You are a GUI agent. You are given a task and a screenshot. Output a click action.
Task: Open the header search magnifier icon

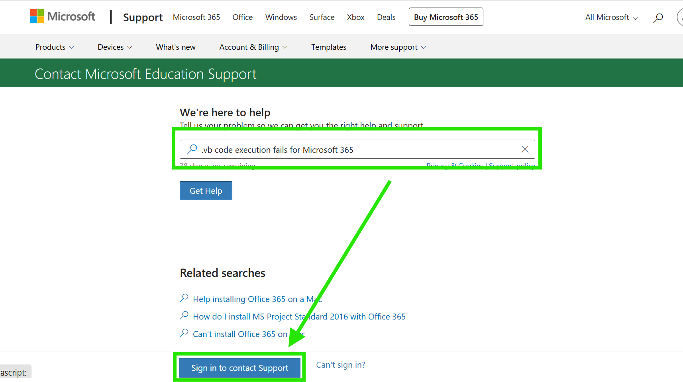point(658,18)
